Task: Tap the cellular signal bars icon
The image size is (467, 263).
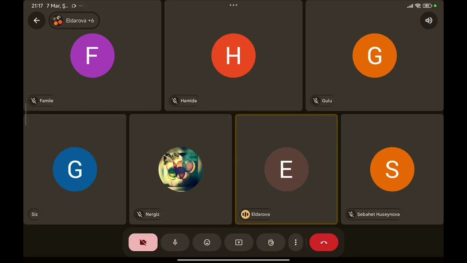Action: tap(410, 6)
